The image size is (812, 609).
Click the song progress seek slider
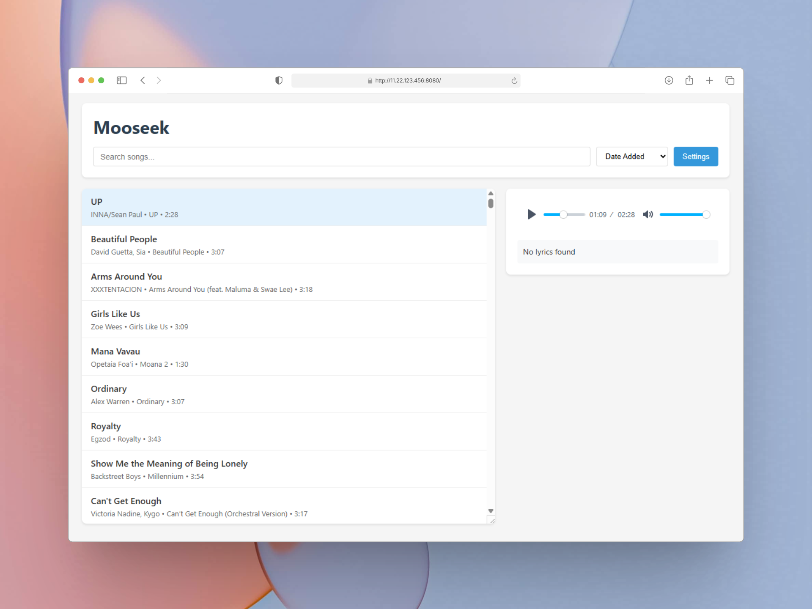tap(564, 214)
